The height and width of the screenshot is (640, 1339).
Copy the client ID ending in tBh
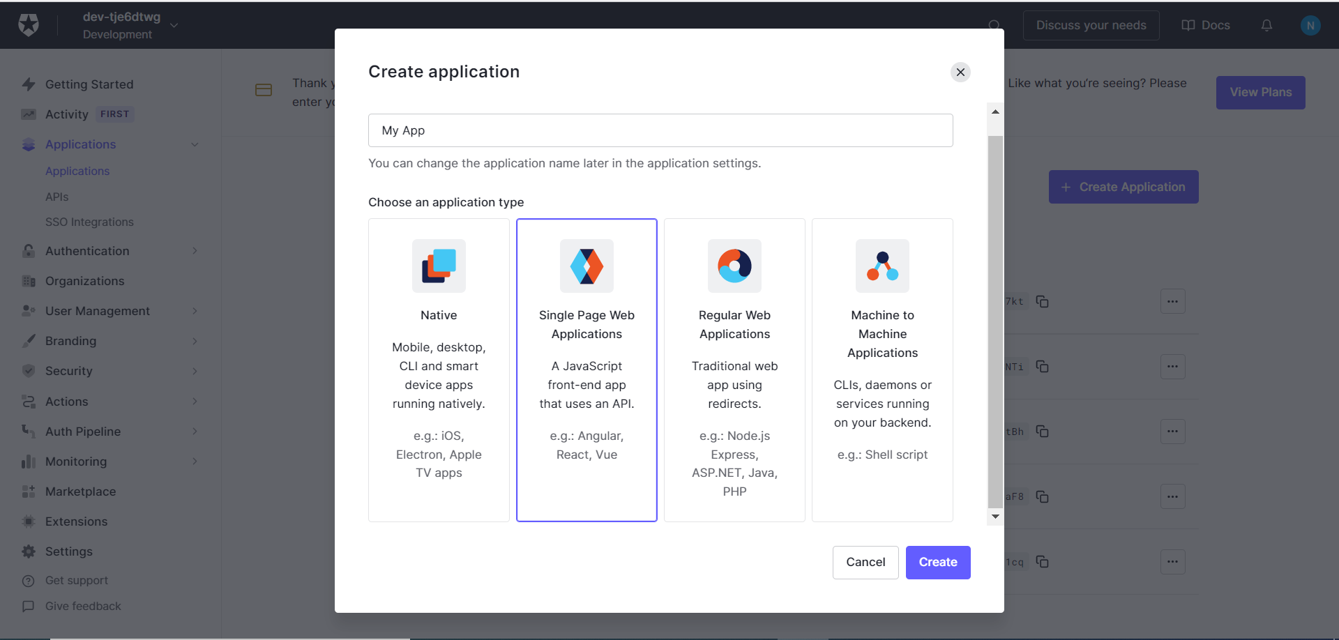click(1042, 432)
